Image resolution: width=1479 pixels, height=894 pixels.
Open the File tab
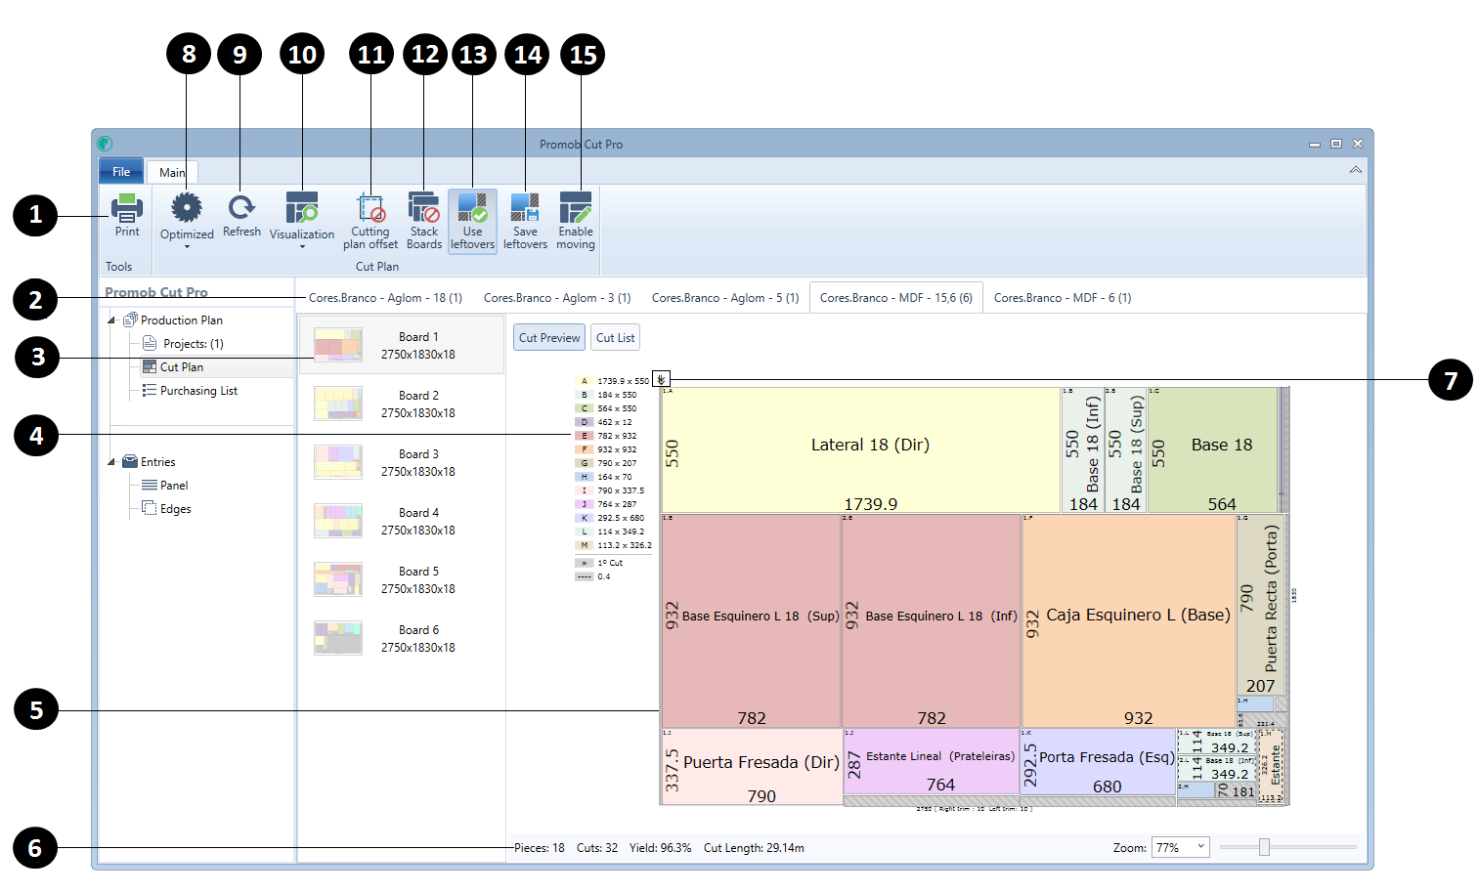121,171
